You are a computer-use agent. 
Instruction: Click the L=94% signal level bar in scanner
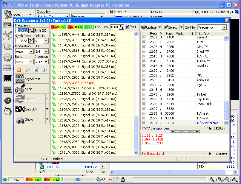(59, 27)
